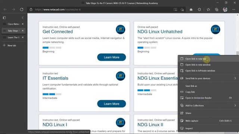Viewport: 239px width, 134px height.
Task: Click NDG Linux Unhatched difficulty level bar
Action: [x=147, y=48]
